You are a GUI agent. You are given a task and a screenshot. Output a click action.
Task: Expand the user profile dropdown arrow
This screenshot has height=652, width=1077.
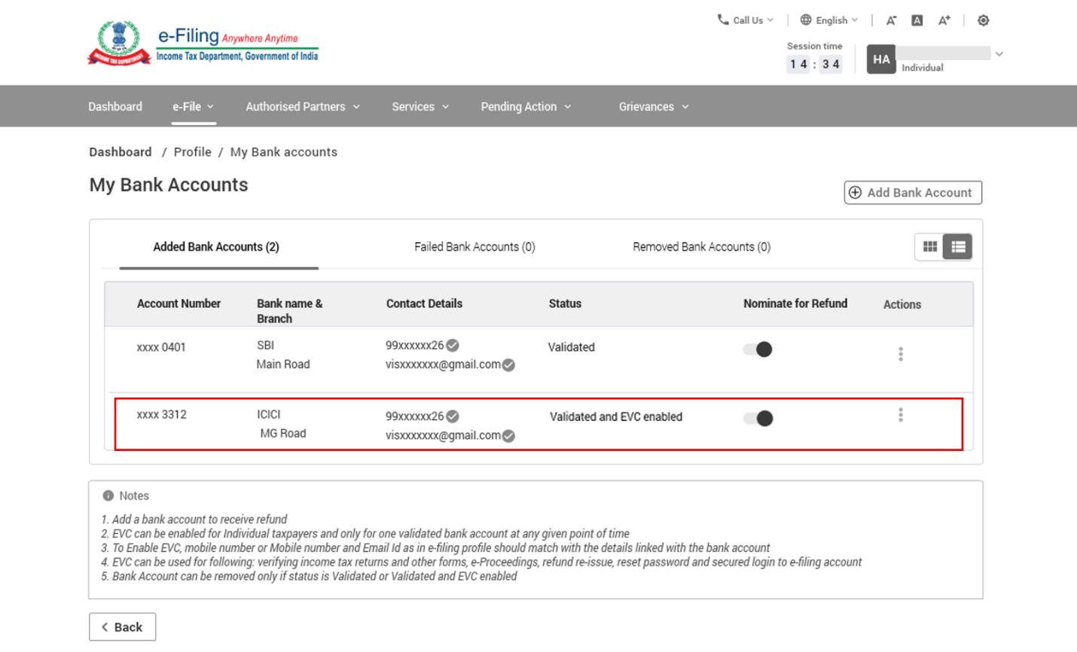pyautogui.click(x=999, y=54)
